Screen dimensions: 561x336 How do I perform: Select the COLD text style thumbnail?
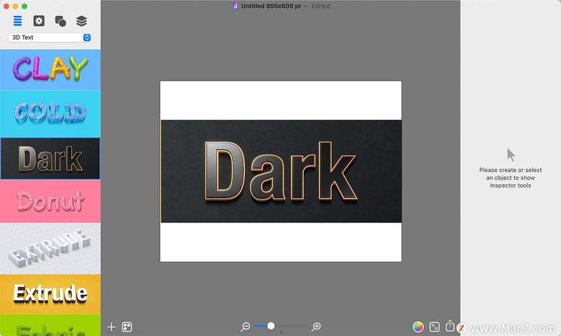click(50, 114)
